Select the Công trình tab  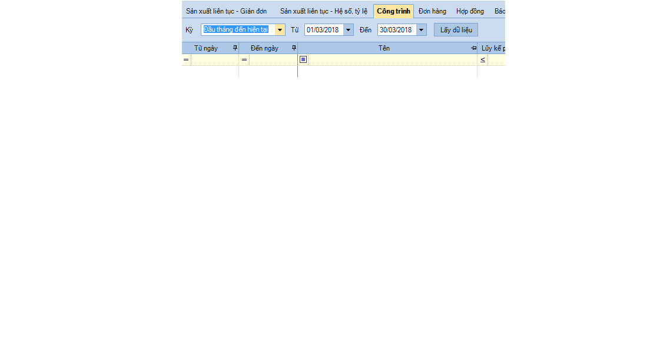(x=393, y=11)
